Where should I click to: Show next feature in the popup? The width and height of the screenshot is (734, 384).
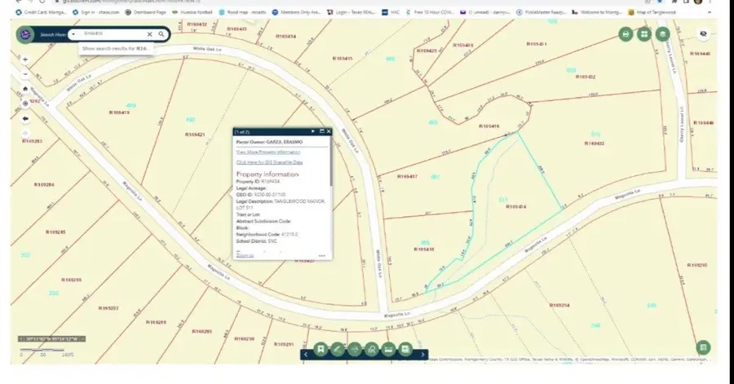click(313, 131)
